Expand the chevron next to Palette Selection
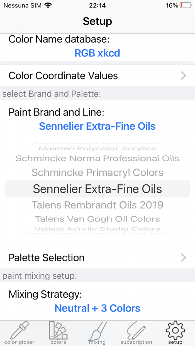 point(184,258)
